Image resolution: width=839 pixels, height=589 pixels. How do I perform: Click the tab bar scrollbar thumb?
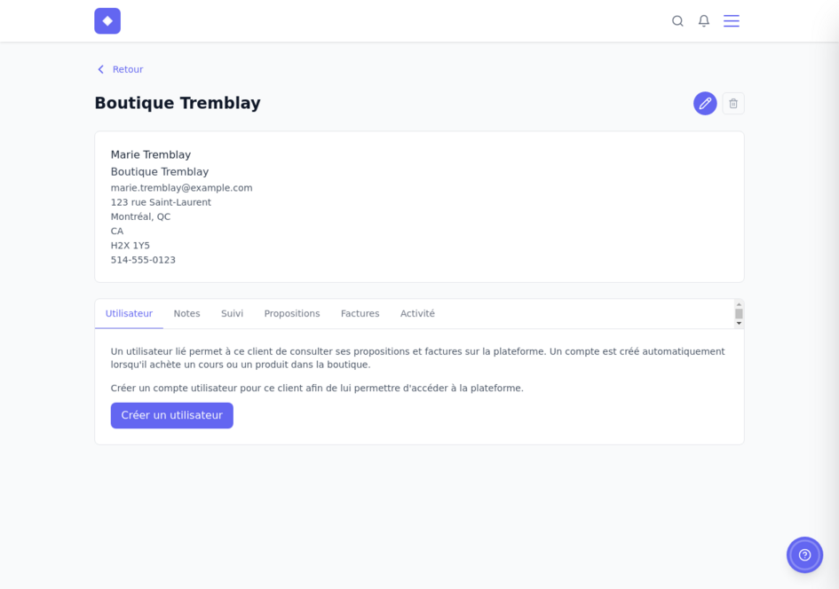pyautogui.click(x=739, y=314)
